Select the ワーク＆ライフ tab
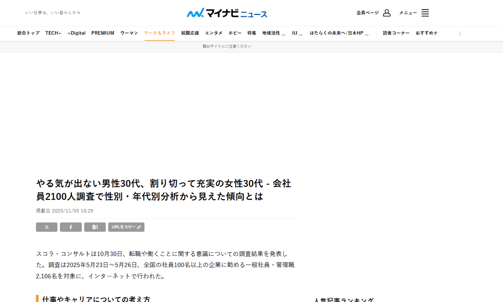 [x=160, y=33]
